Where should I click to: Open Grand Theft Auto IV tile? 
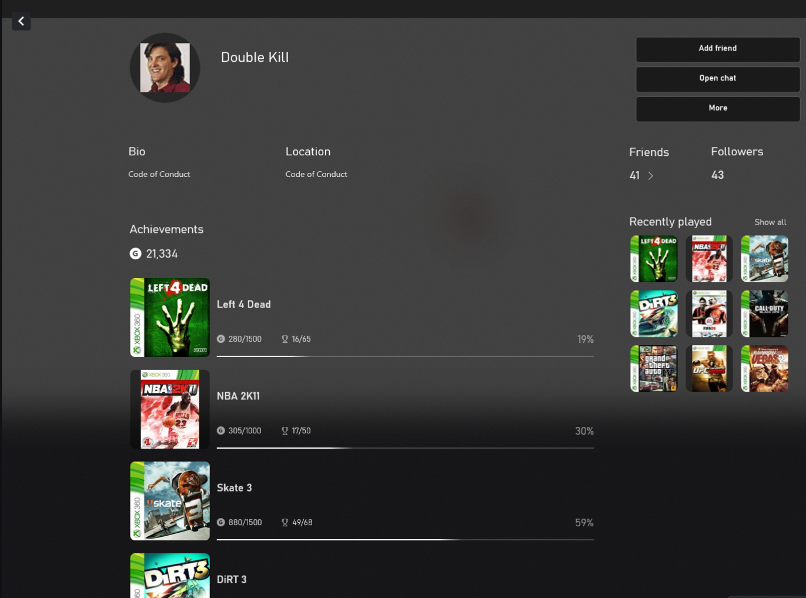654,369
